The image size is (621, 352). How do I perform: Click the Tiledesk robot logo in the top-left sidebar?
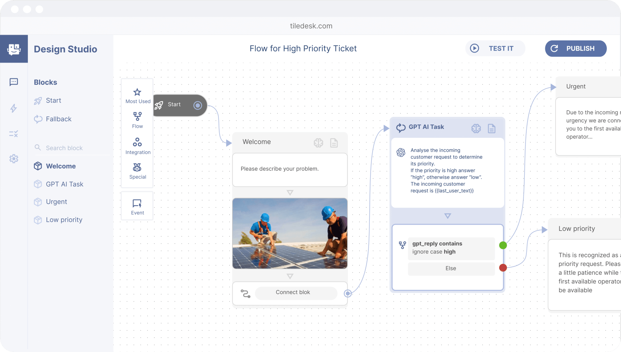click(x=14, y=48)
